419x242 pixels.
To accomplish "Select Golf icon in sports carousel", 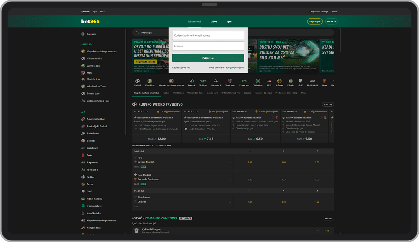I will click(x=300, y=81).
